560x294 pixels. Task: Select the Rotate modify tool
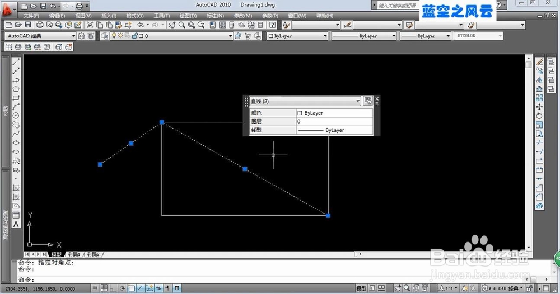coord(539,116)
